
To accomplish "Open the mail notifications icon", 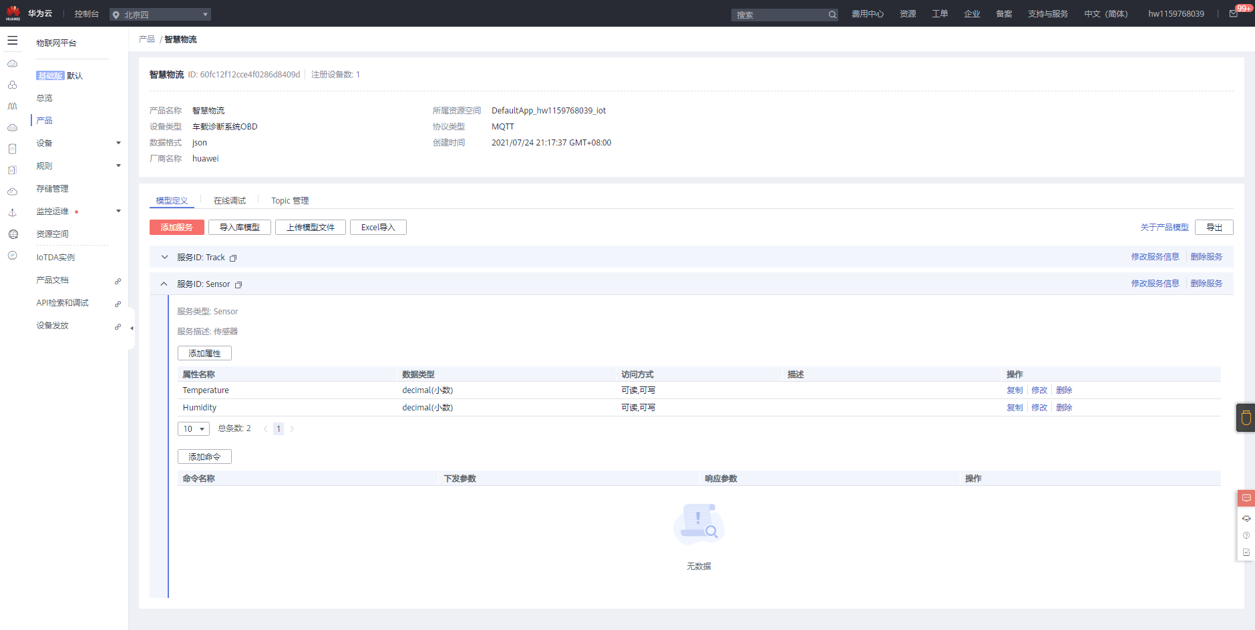I will point(1234,14).
